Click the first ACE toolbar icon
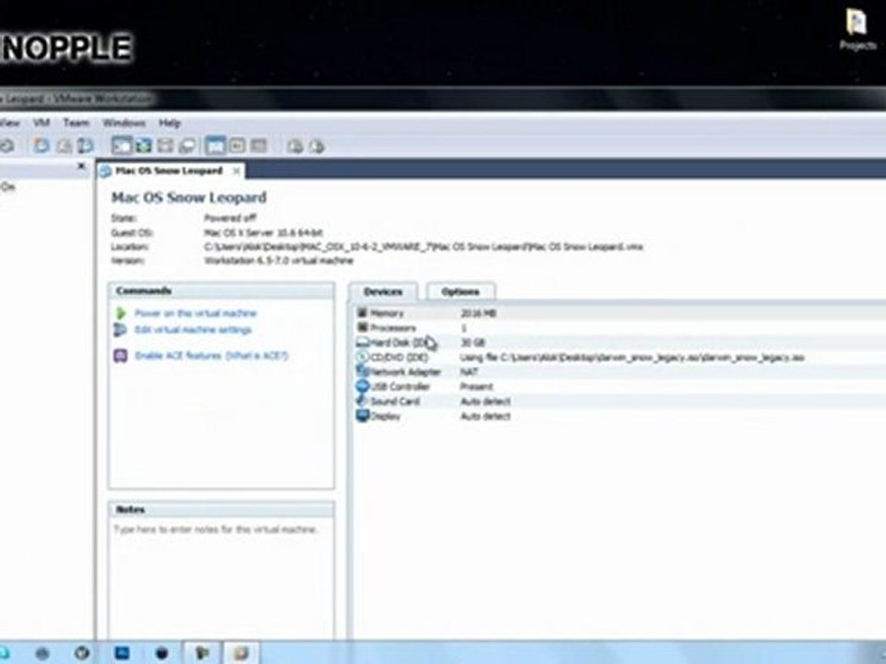This screenshot has height=664, width=886. click(x=294, y=147)
